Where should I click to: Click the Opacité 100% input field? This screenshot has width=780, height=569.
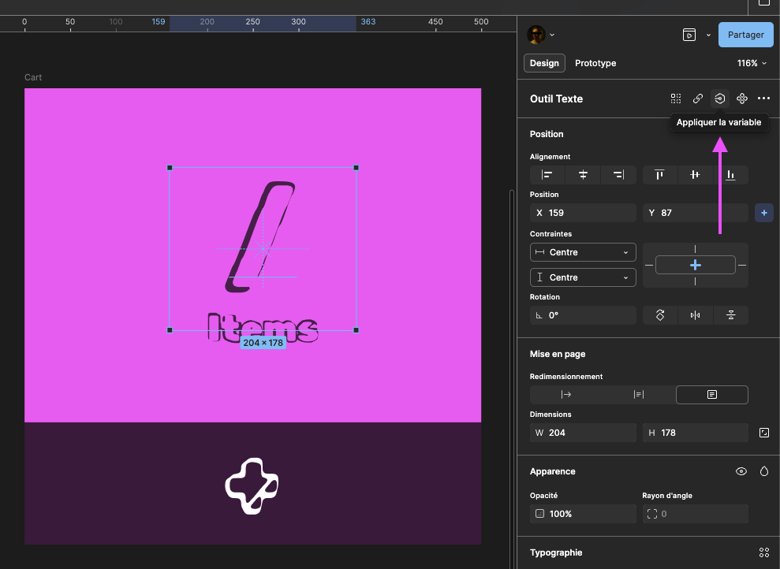[x=583, y=514]
